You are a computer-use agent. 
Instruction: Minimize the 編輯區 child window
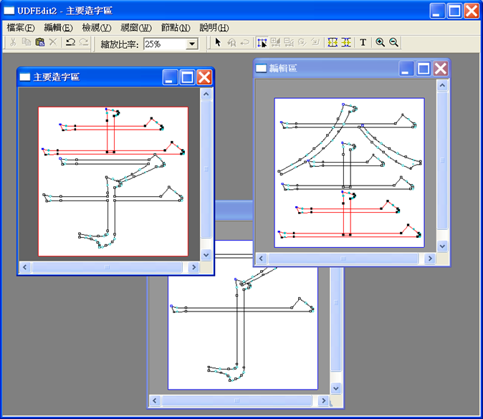(x=406, y=68)
